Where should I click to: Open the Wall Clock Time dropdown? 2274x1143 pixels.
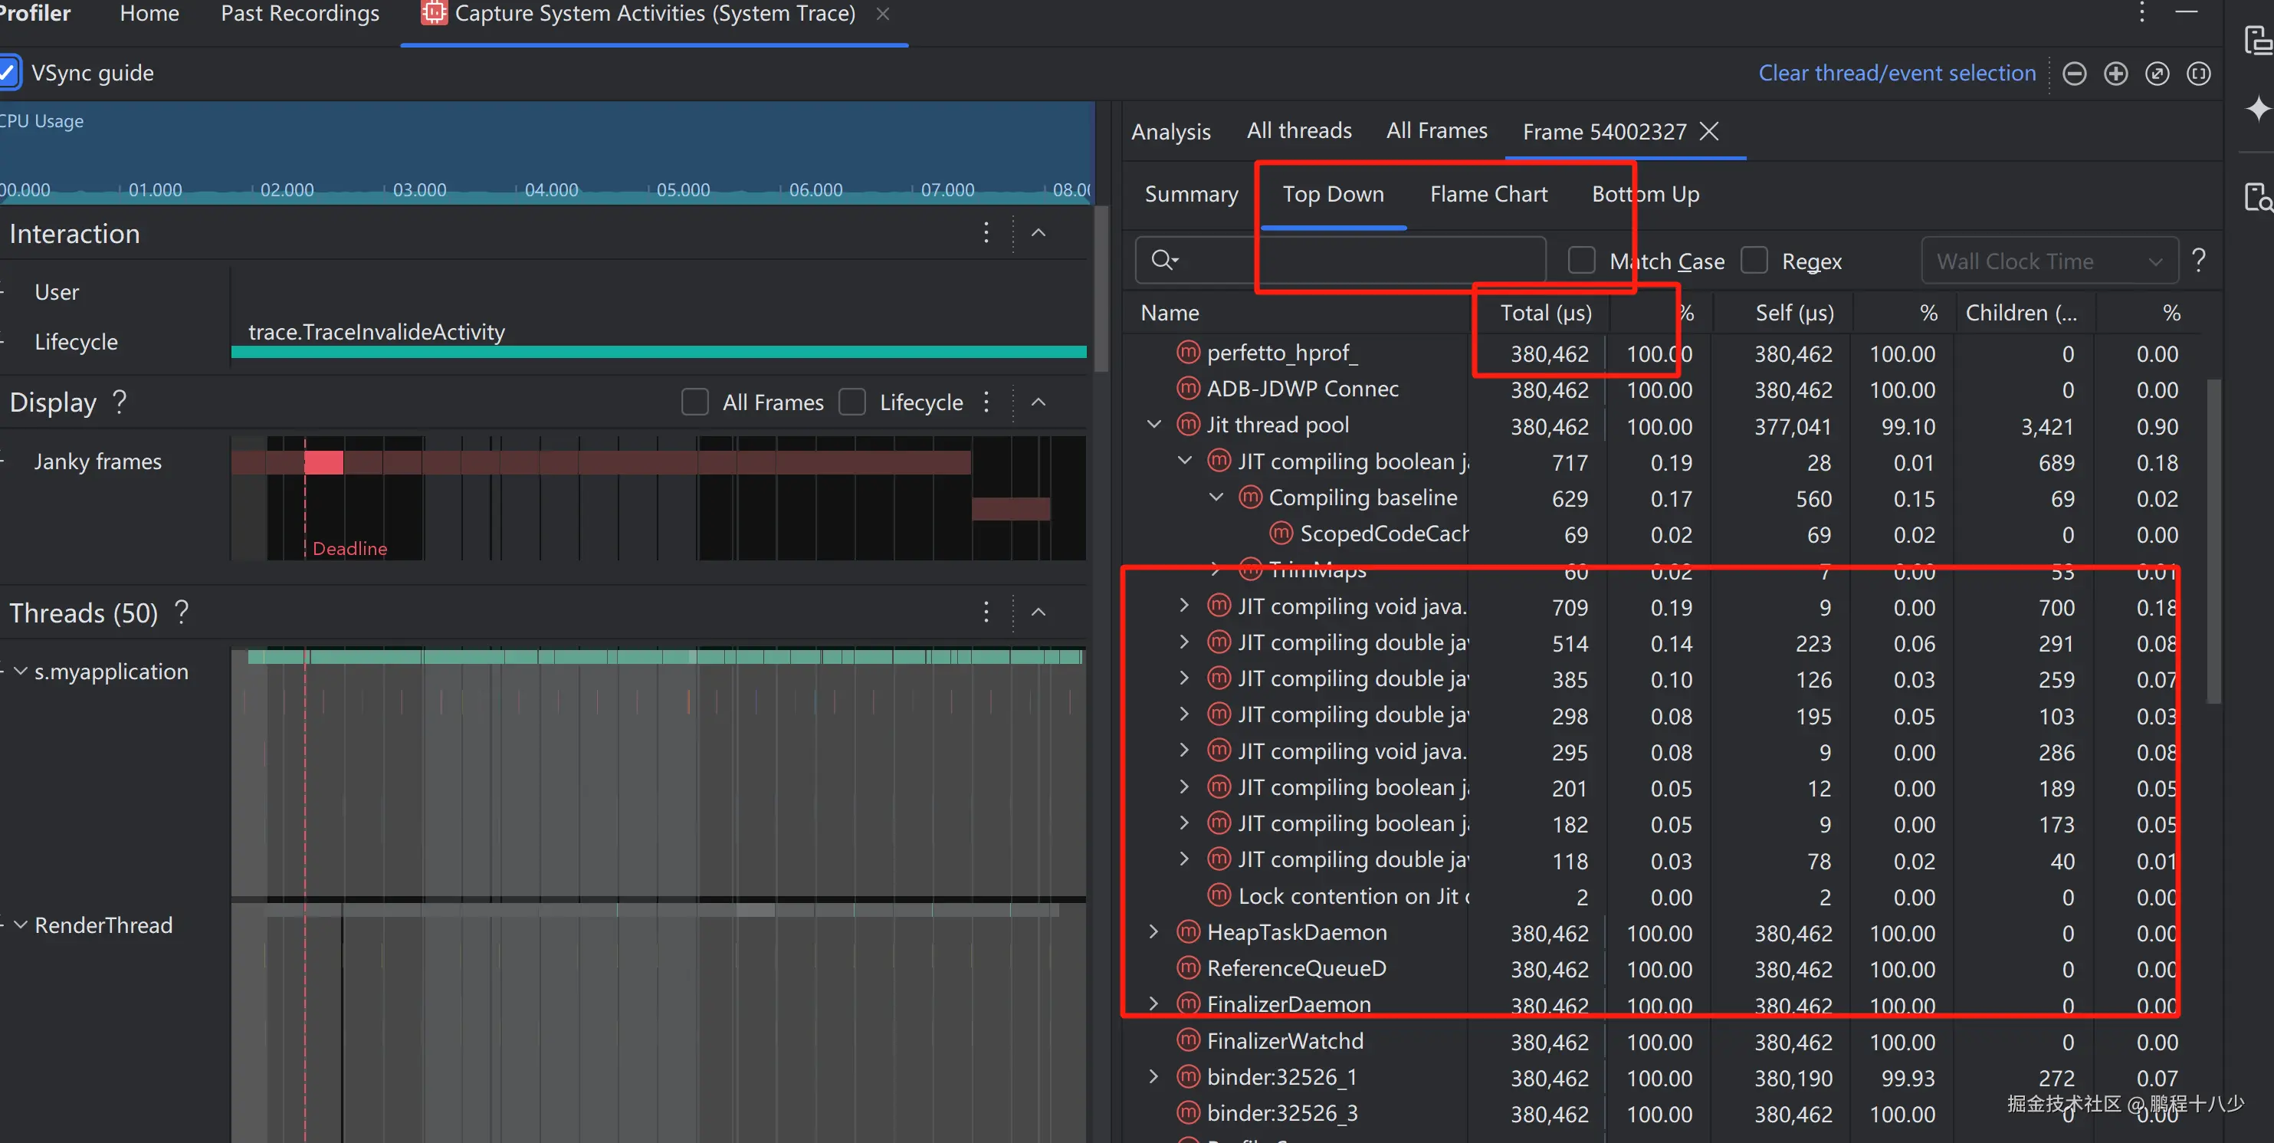pos(2048,261)
